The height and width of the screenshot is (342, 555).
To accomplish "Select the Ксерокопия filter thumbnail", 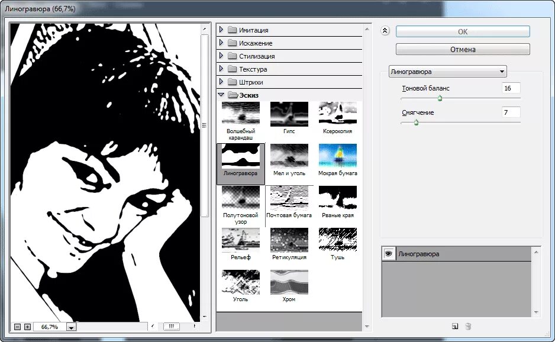I will (337, 114).
